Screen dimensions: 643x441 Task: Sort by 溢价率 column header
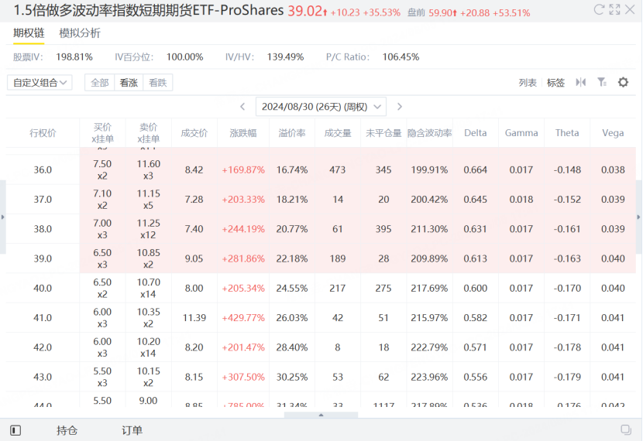pyautogui.click(x=292, y=133)
